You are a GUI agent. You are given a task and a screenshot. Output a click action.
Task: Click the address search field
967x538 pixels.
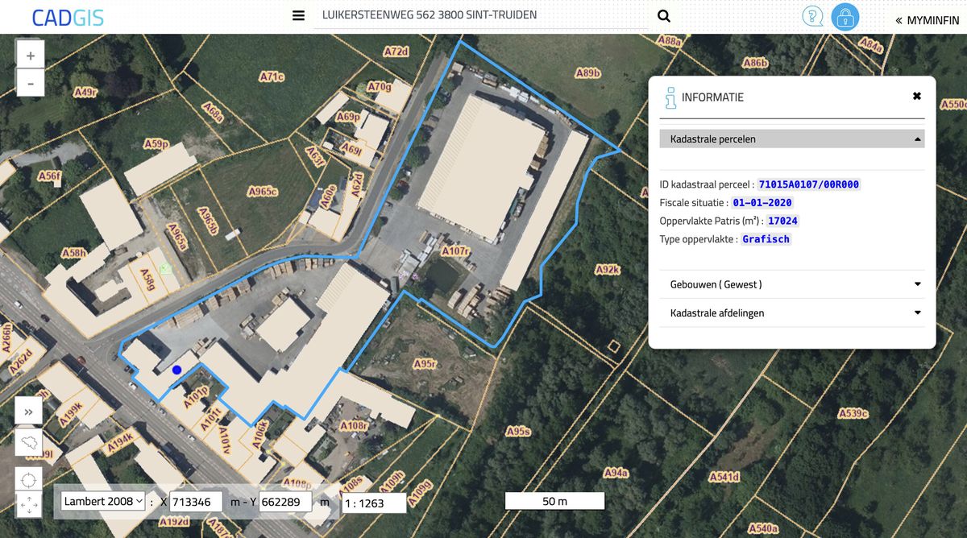tap(480, 15)
